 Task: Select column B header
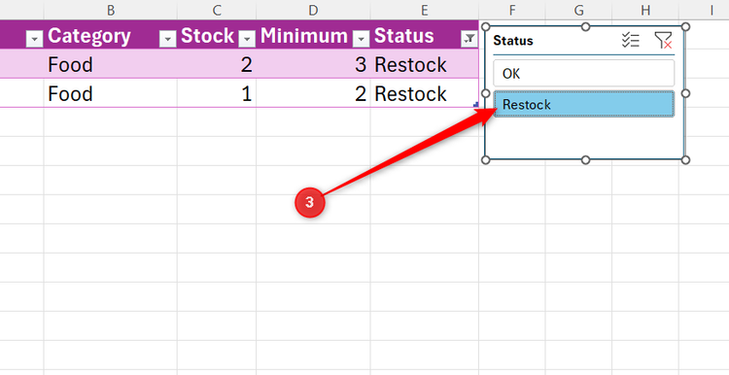111,10
